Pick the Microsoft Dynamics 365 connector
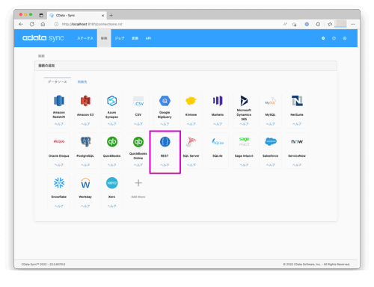Viewport: 374px width, 287px height. pos(244,101)
